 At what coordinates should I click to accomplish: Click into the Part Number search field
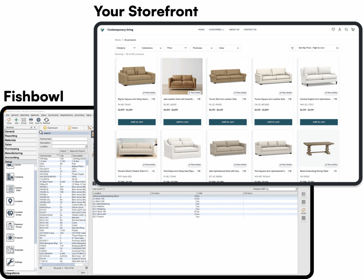69,139
